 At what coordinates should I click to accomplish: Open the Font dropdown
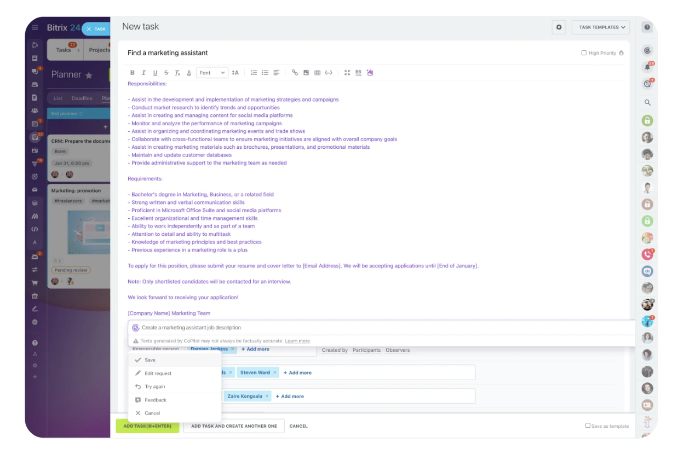tap(212, 73)
